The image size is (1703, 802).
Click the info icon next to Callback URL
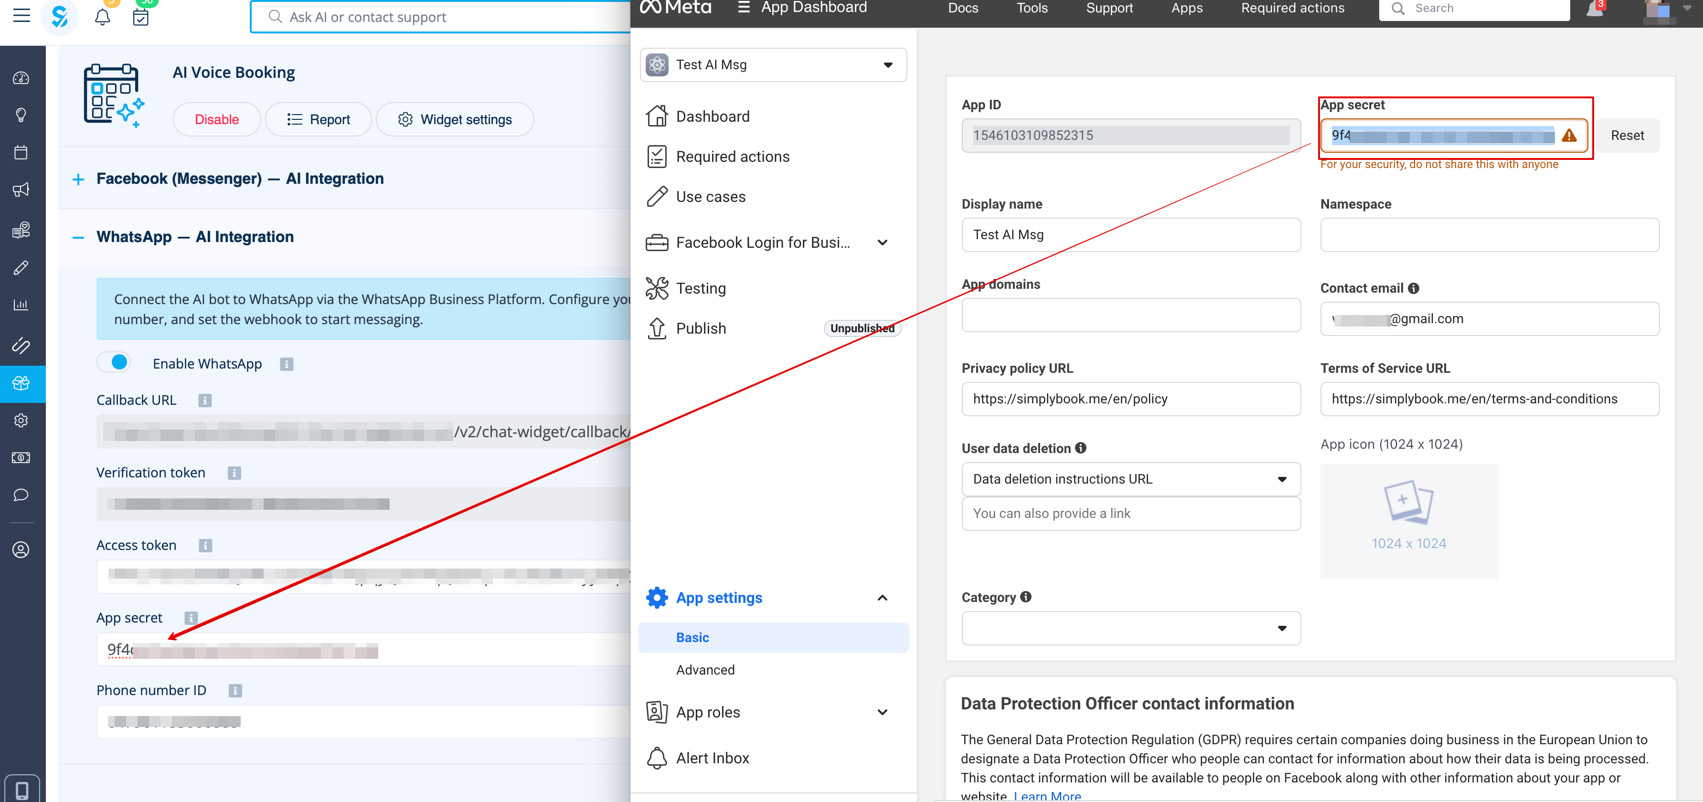pos(205,401)
